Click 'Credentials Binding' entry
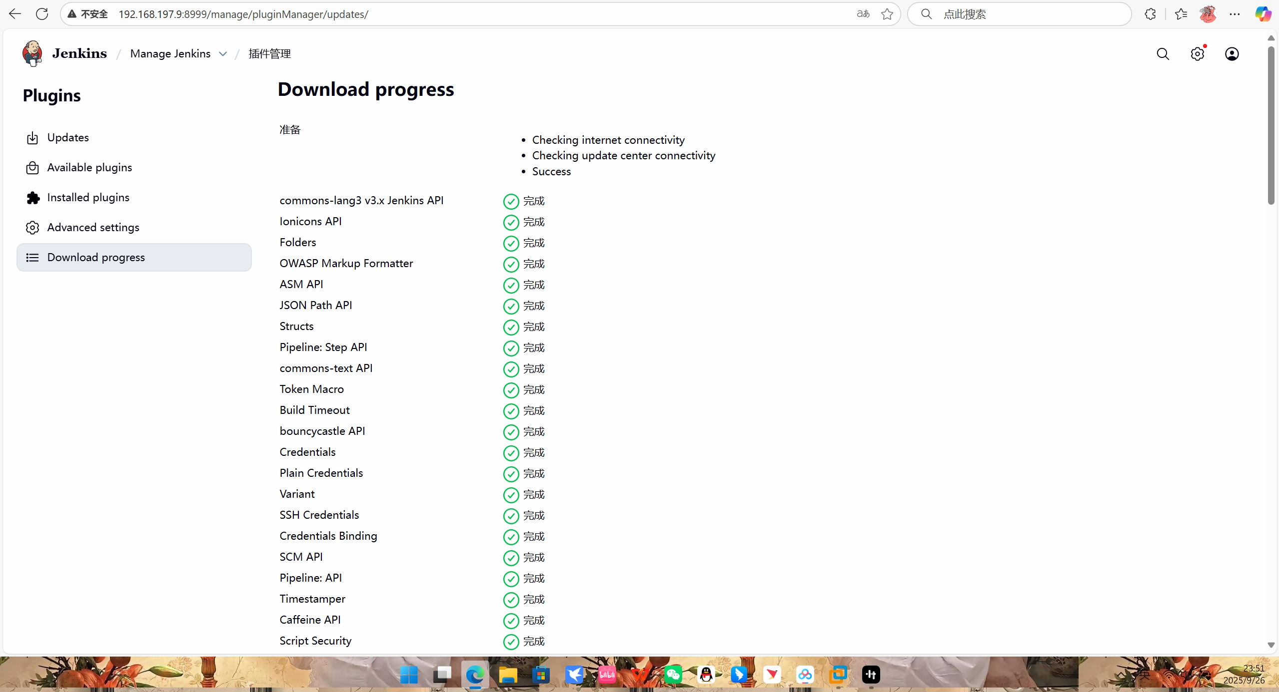Viewport: 1279px width, 692px height. click(328, 536)
